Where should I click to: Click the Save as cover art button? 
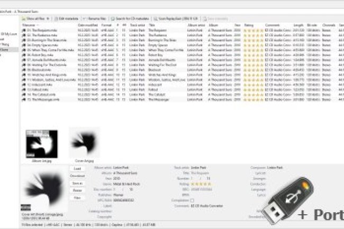tap(77, 183)
